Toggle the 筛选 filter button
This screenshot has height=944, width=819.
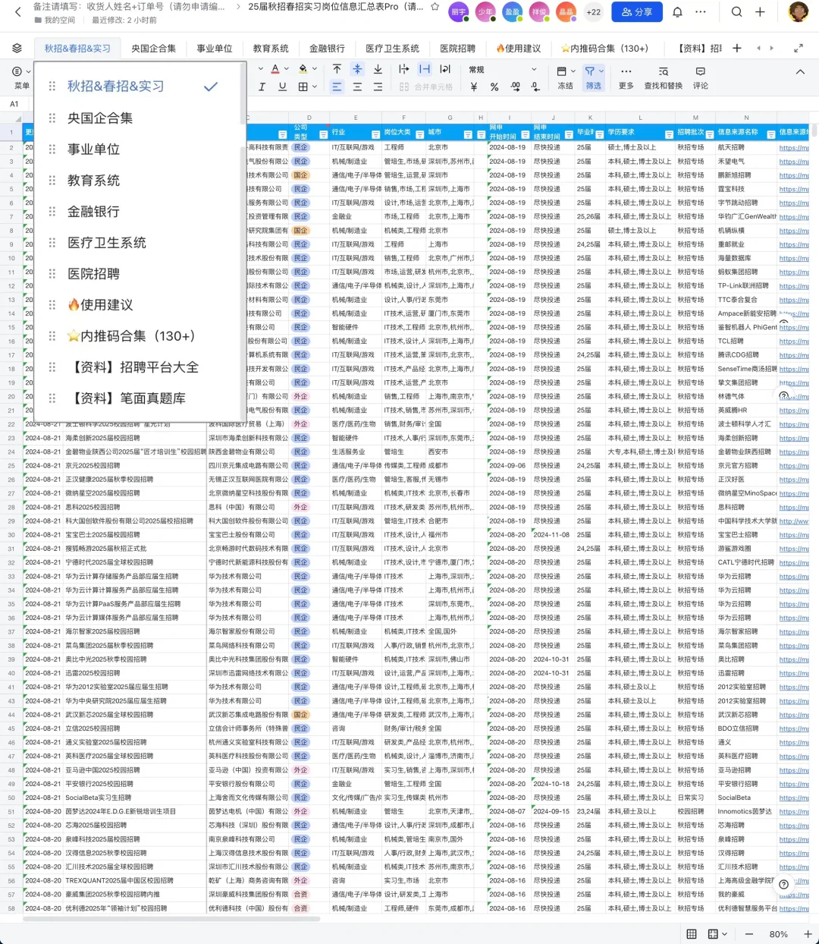pyautogui.click(x=594, y=77)
